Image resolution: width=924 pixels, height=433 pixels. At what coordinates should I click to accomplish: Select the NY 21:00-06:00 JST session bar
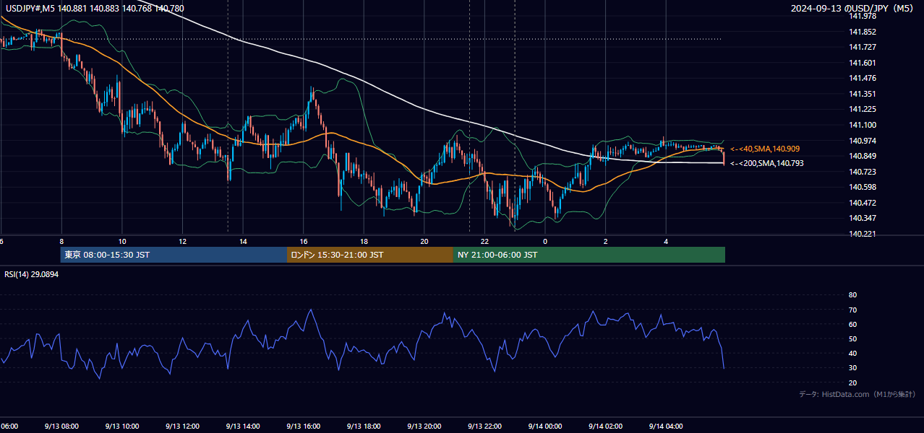tap(589, 255)
